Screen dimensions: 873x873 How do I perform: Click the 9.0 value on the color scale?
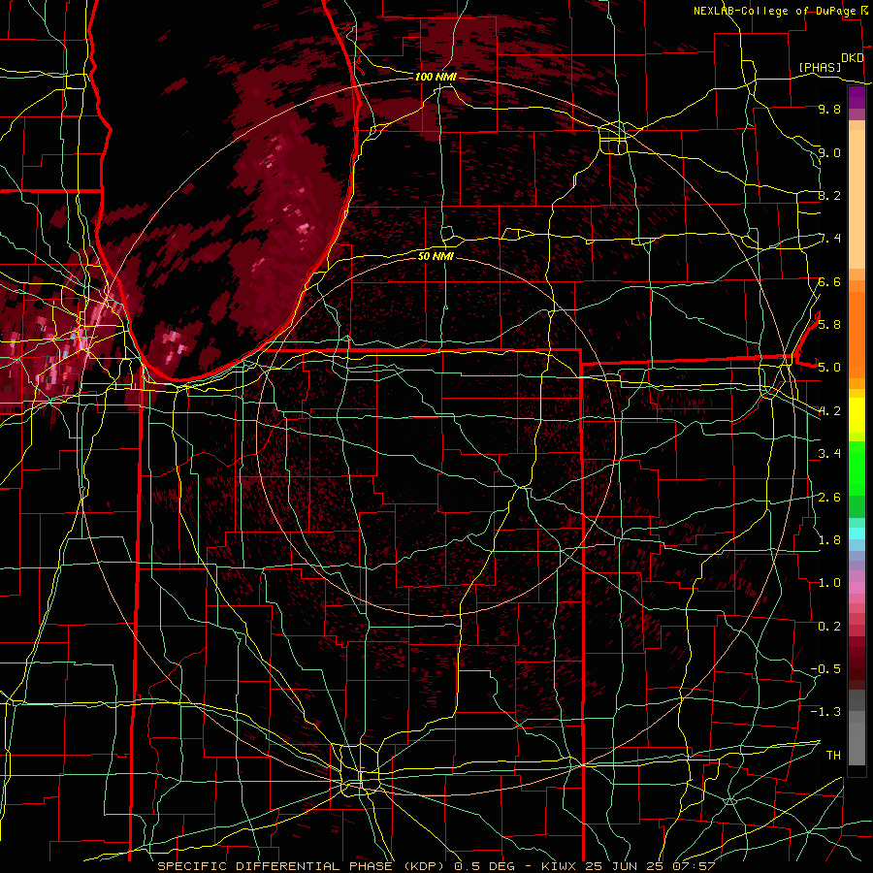point(829,152)
